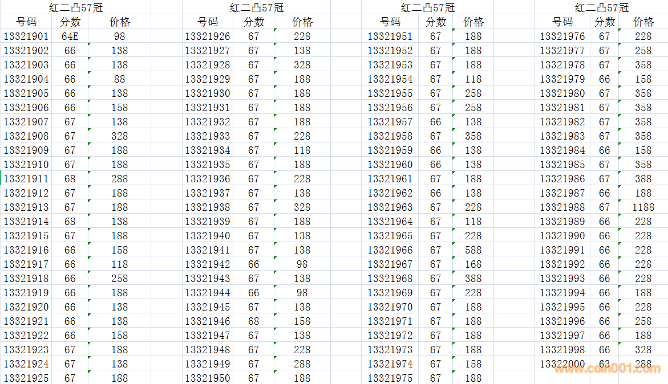668x384 pixels.
Task: Select the 分数 header above the 64E cell
Action: pyautogui.click(x=70, y=22)
